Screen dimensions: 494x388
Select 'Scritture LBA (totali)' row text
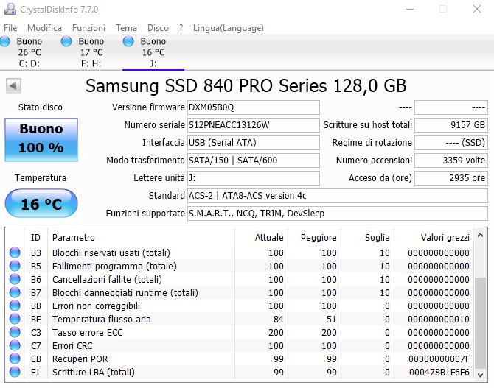(x=94, y=372)
